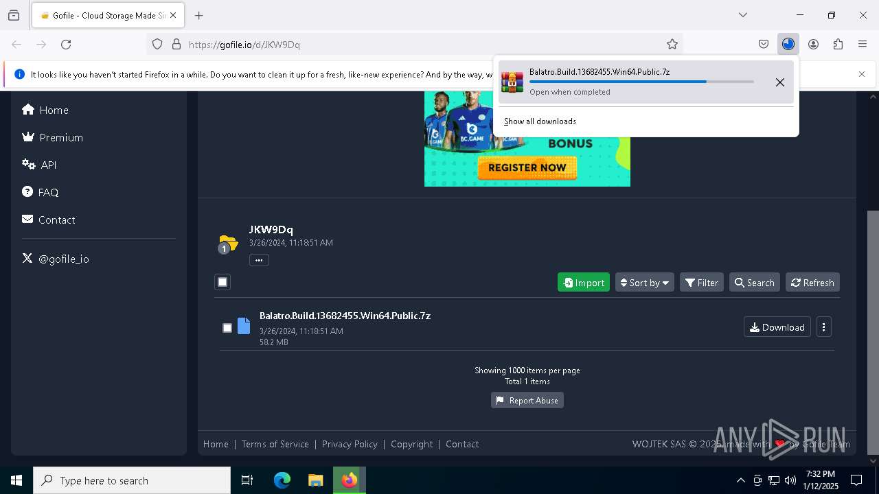Open the Firefox extensions puzzle icon

838,44
